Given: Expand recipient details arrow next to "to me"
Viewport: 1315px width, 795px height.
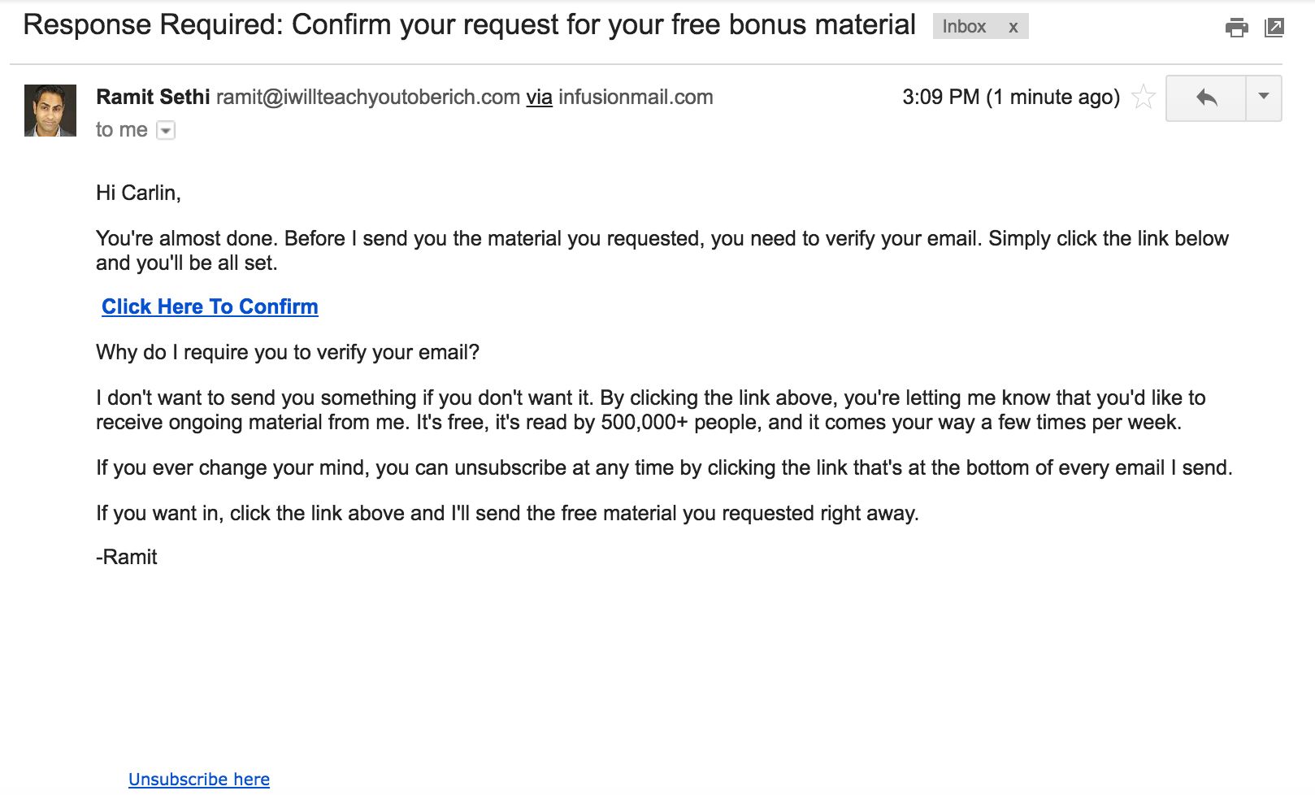Looking at the screenshot, I should (166, 130).
